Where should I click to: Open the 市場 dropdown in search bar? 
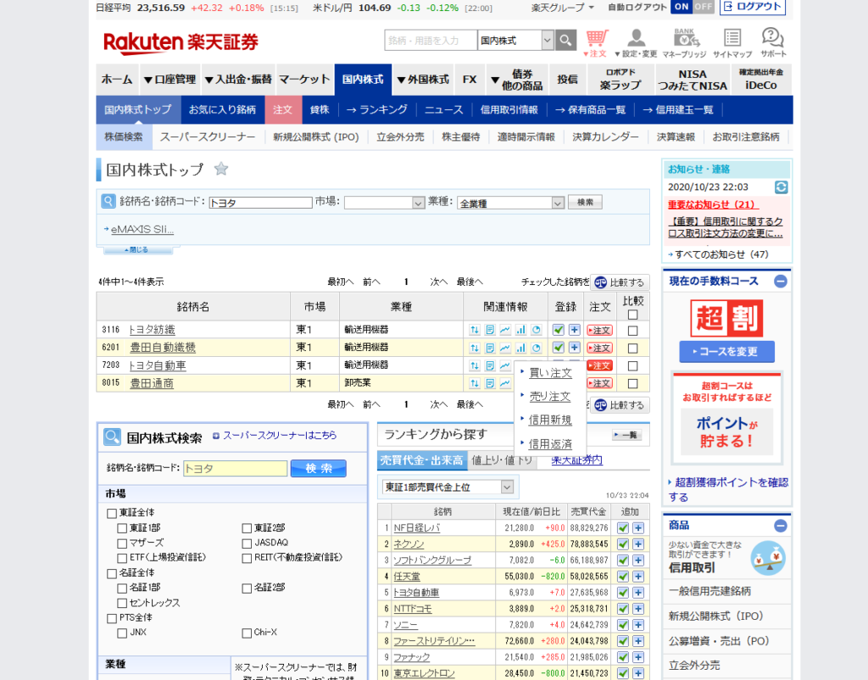point(384,203)
